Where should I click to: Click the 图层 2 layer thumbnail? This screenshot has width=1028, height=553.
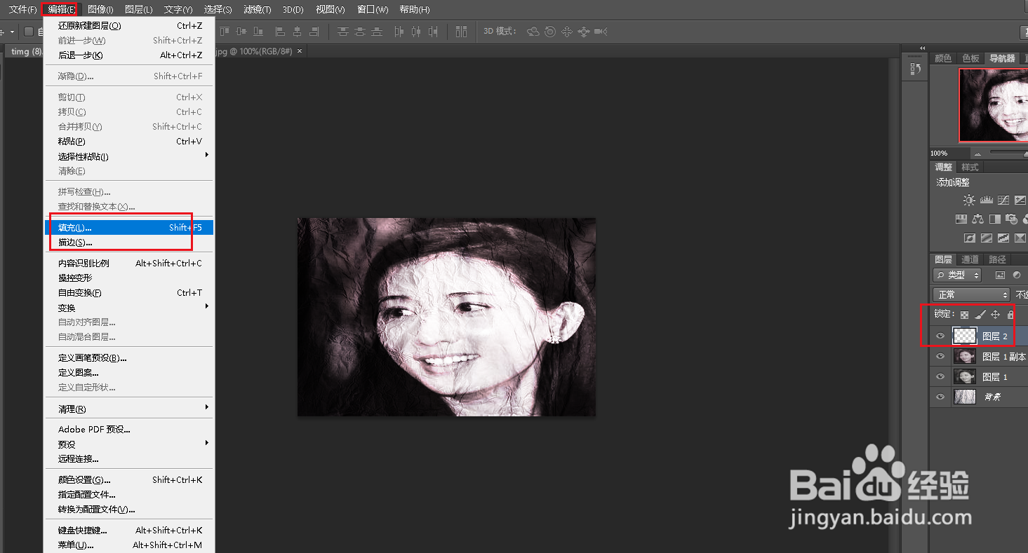pos(964,336)
